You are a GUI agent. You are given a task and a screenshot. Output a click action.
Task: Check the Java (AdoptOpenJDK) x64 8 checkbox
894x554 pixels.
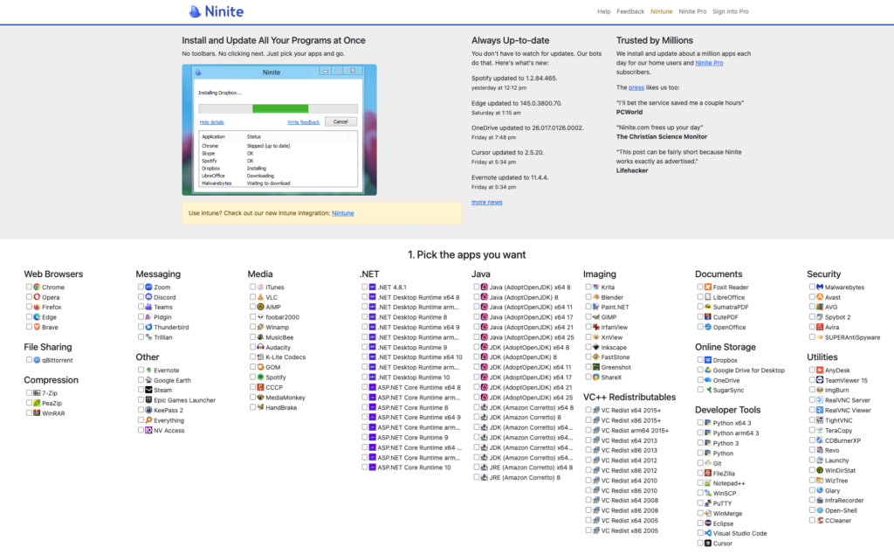476,287
